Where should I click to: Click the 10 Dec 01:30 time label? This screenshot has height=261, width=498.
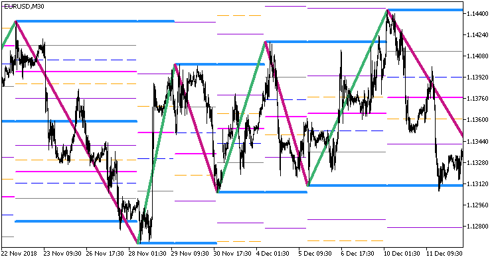tap(402, 254)
